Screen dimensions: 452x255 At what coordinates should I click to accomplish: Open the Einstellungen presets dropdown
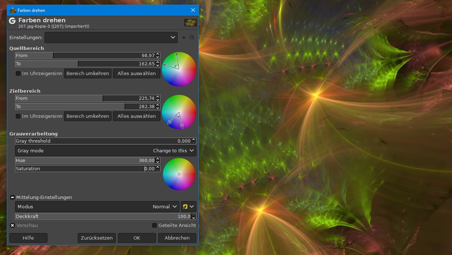click(111, 37)
